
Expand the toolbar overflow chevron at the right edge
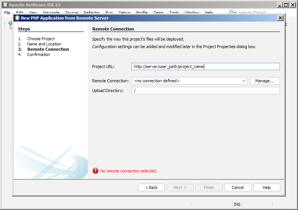coord(287,24)
